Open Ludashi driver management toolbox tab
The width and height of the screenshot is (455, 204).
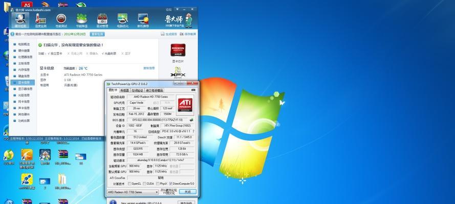click(102, 20)
